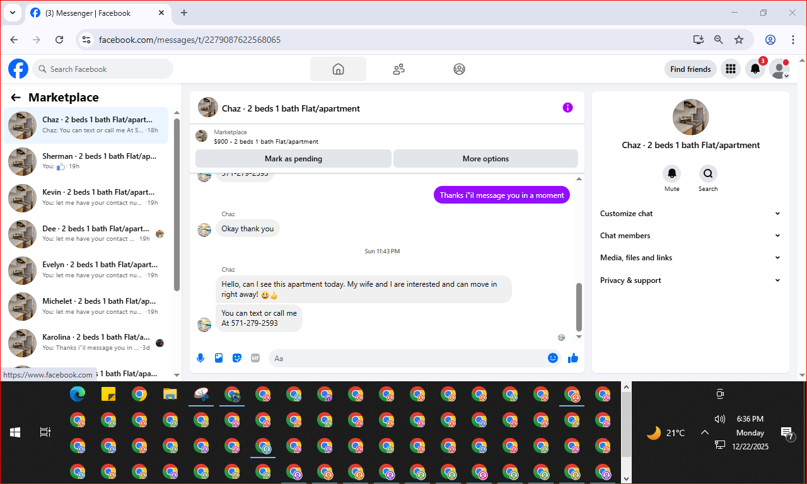Open the Karolina conversation in the chat list
The width and height of the screenshot is (807, 484).
(x=86, y=342)
